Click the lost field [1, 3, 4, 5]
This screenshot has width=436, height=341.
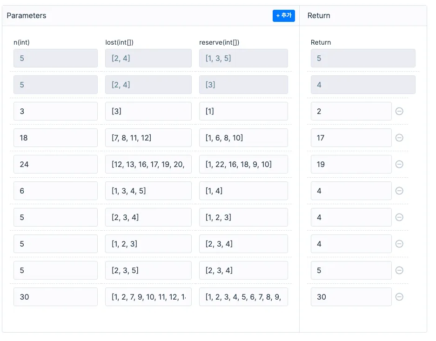[148, 191]
